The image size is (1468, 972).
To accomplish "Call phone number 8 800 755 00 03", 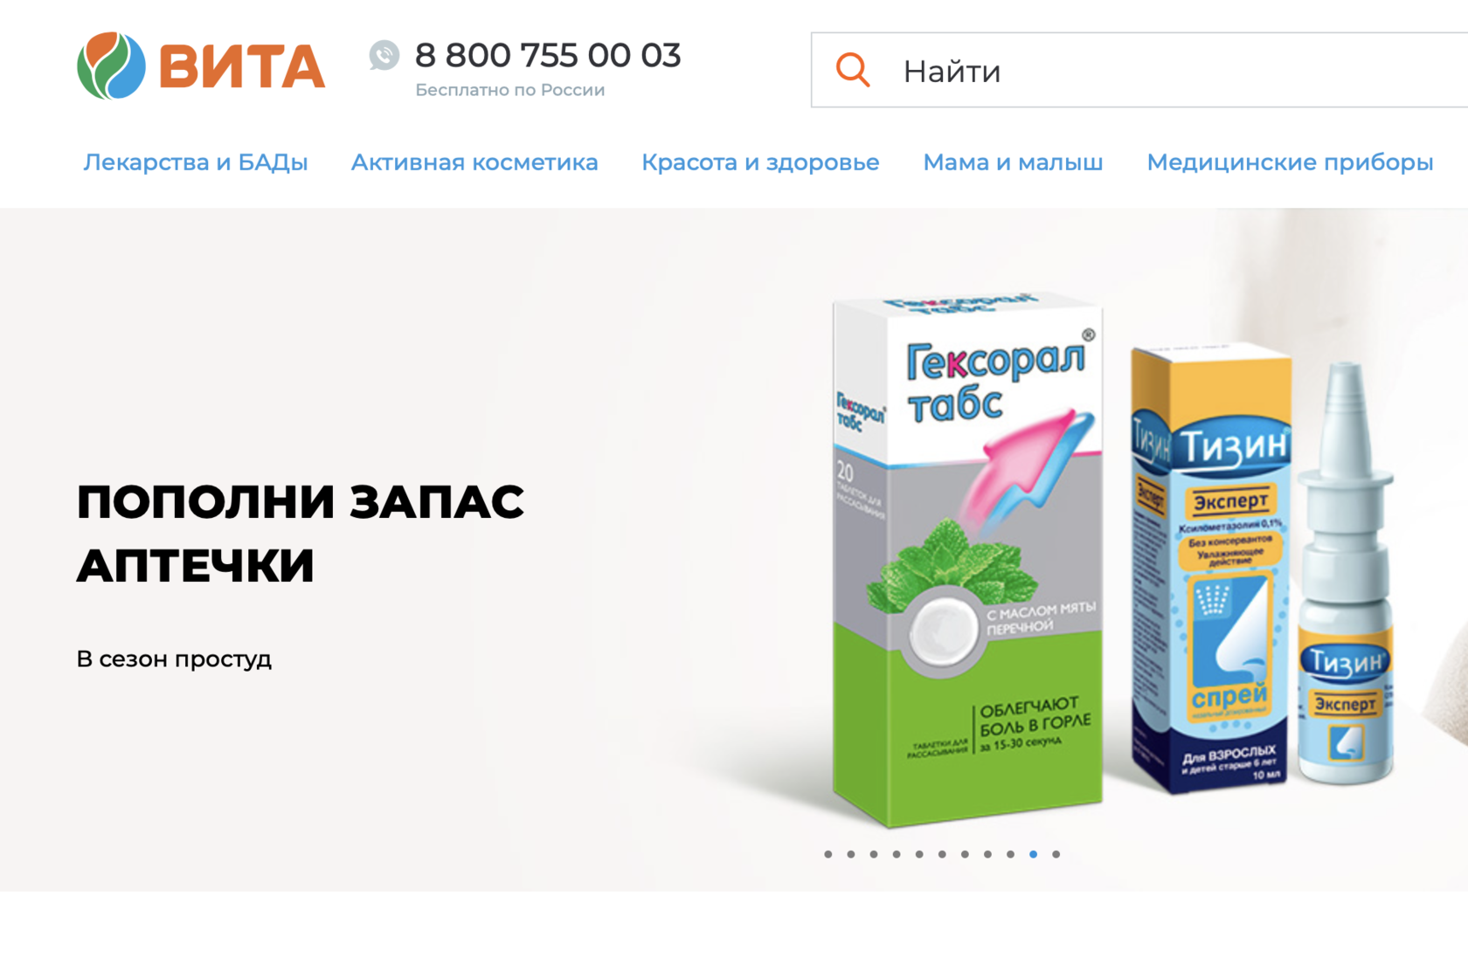I will coord(548,55).
